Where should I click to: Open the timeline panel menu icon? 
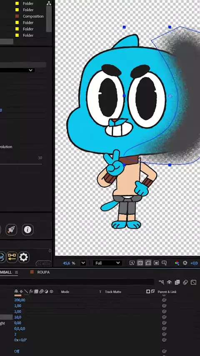(x=16, y=272)
